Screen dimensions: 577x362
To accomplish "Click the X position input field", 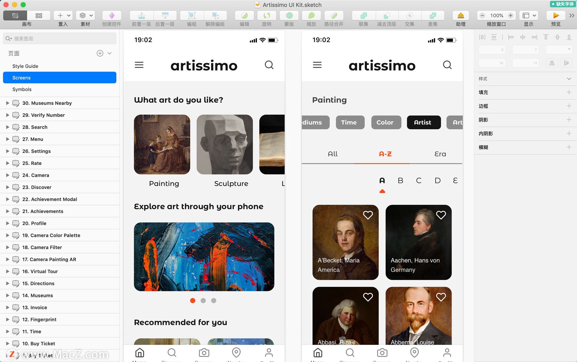I will 492,50.
